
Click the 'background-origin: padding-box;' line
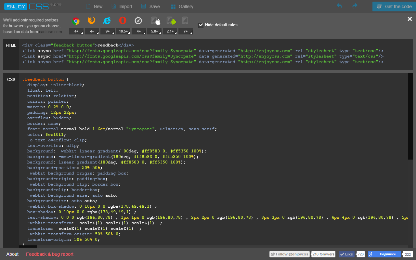[68, 179]
